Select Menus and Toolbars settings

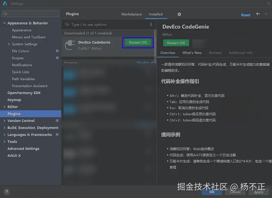(x=29, y=37)
